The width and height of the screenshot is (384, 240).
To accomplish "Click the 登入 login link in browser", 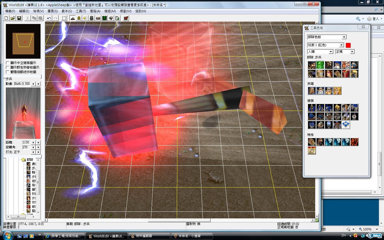I will pyautogui.click(x=376, y=19).
